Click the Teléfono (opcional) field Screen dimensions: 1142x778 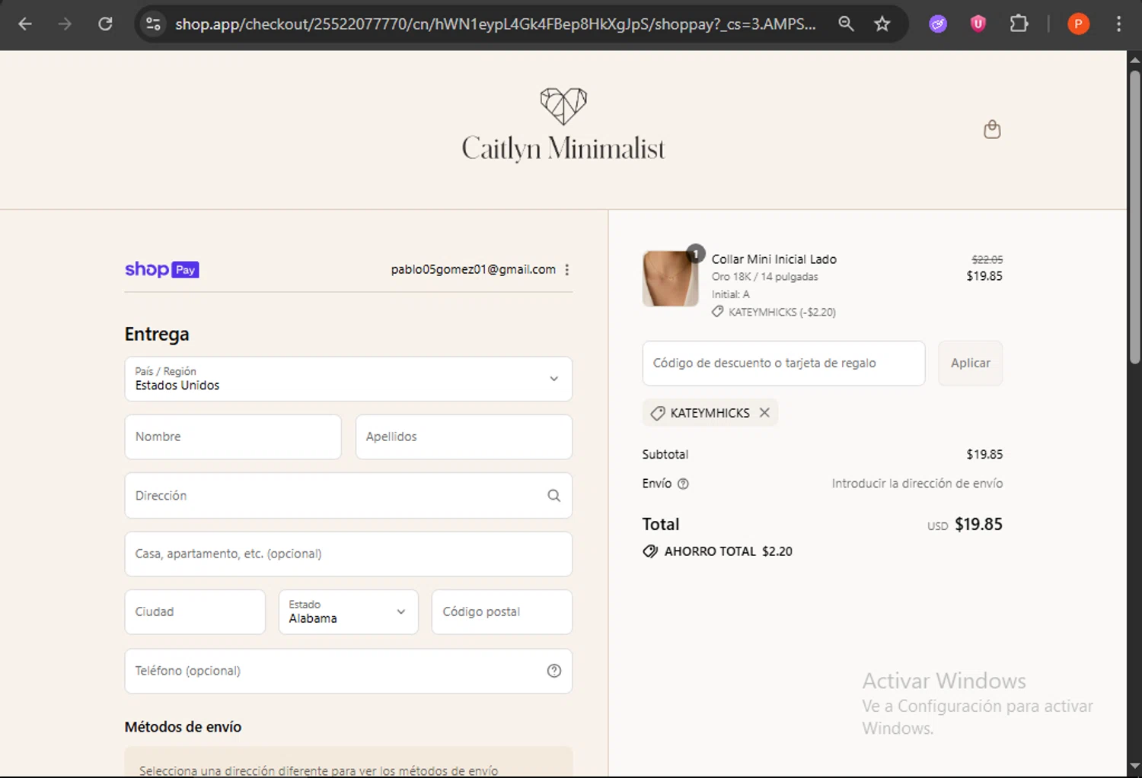[348, 670]
